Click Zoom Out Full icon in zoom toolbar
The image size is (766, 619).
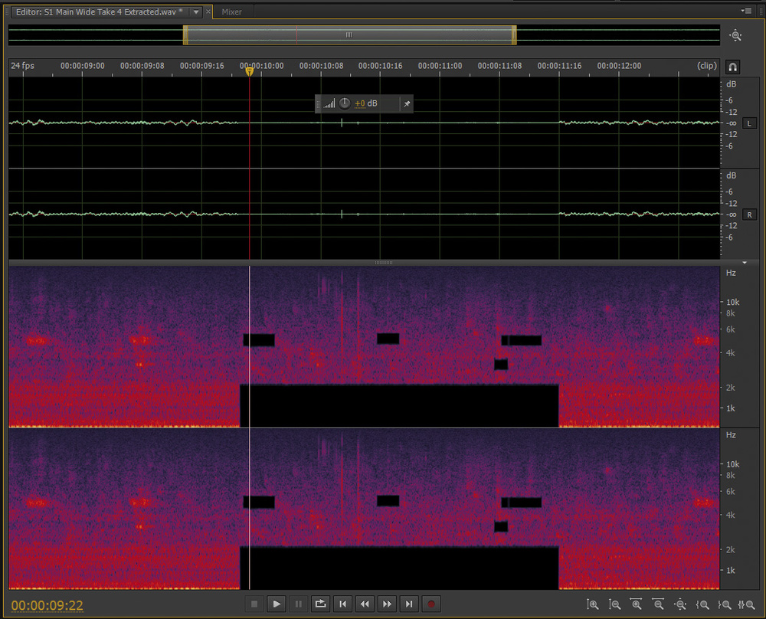click(679, 605)
